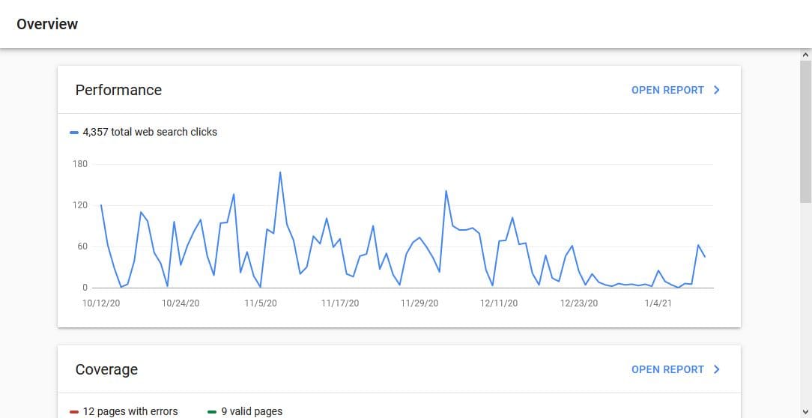The width and height of the screenshot is (812, 418).
Task: Open the Performance report link
Action: pos(667,90)
